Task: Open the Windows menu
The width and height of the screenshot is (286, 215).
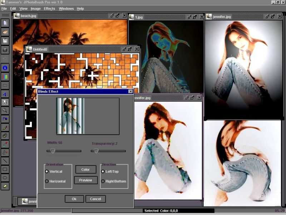Action: point(66,9)
